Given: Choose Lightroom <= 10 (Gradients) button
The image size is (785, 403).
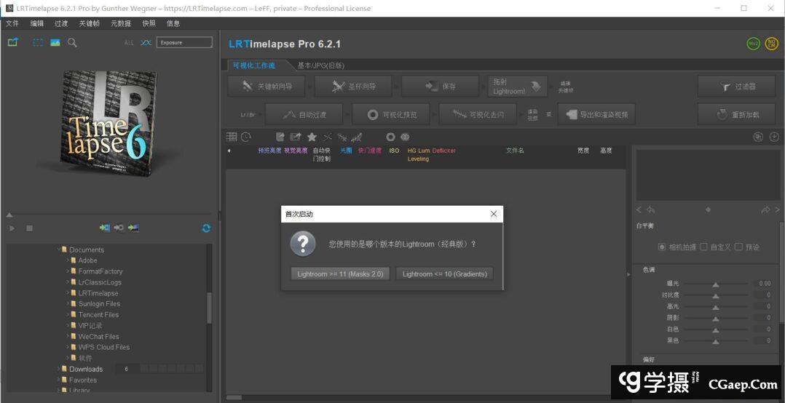Looking at the screenshot, I should pyautogui.click(x=444, y=274).
